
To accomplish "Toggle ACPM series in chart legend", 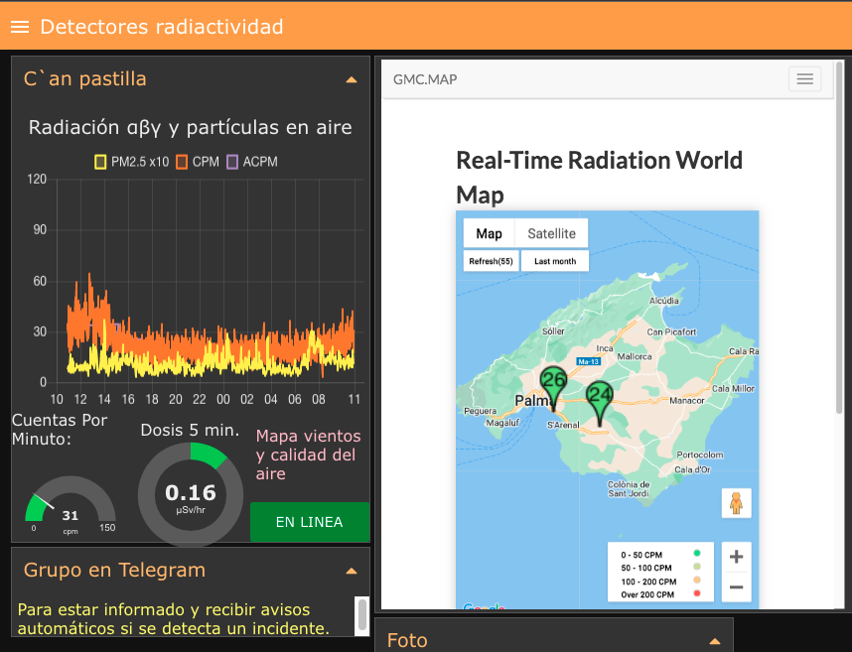I will tap(252, 162).
